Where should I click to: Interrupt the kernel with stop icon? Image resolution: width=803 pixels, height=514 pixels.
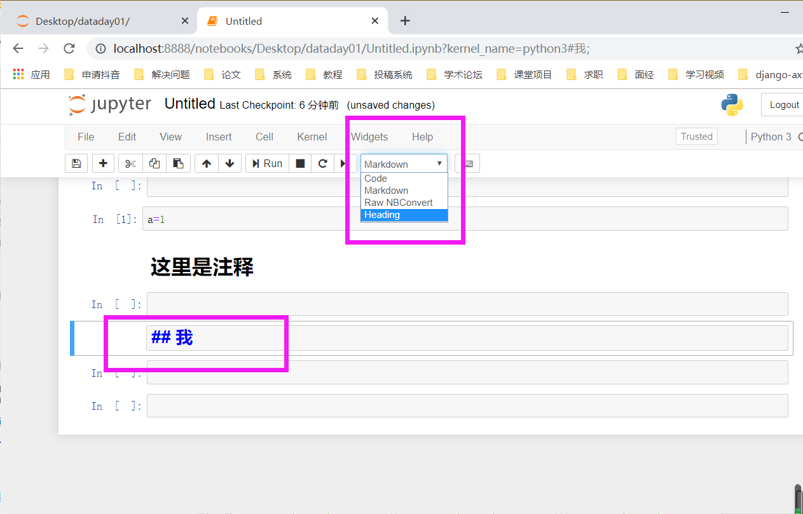coord(300,163)
